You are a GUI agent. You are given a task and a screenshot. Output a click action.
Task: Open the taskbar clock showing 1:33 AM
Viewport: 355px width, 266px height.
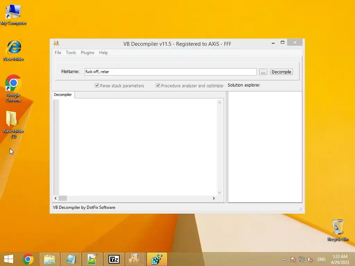[x=340, y=259]
